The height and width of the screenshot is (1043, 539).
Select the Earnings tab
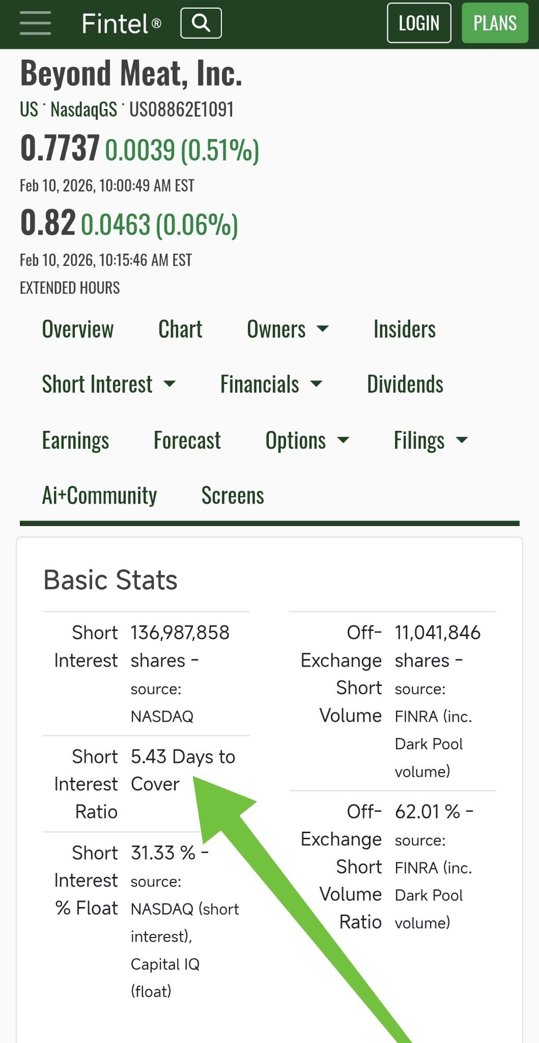pyautogui.click(x=75, y=441)
